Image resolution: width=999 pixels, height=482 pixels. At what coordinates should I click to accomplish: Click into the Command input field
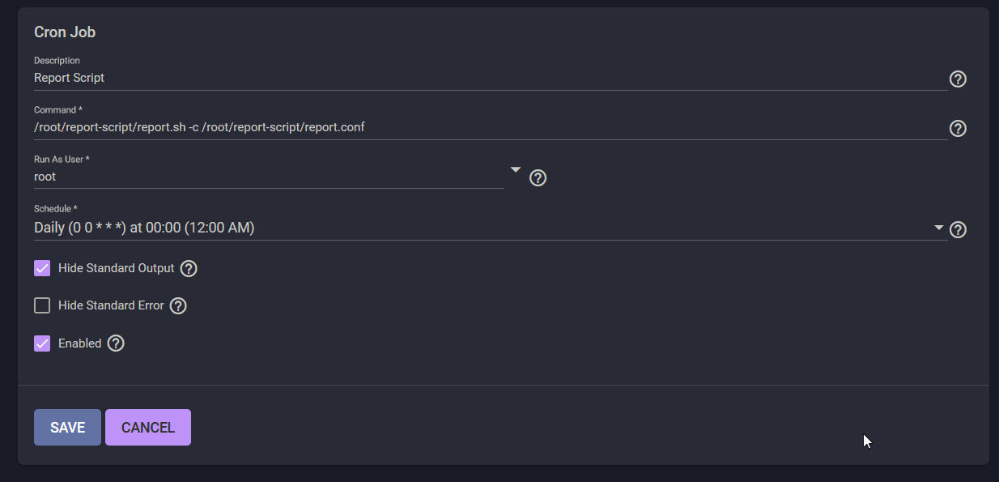pos(491,127)
